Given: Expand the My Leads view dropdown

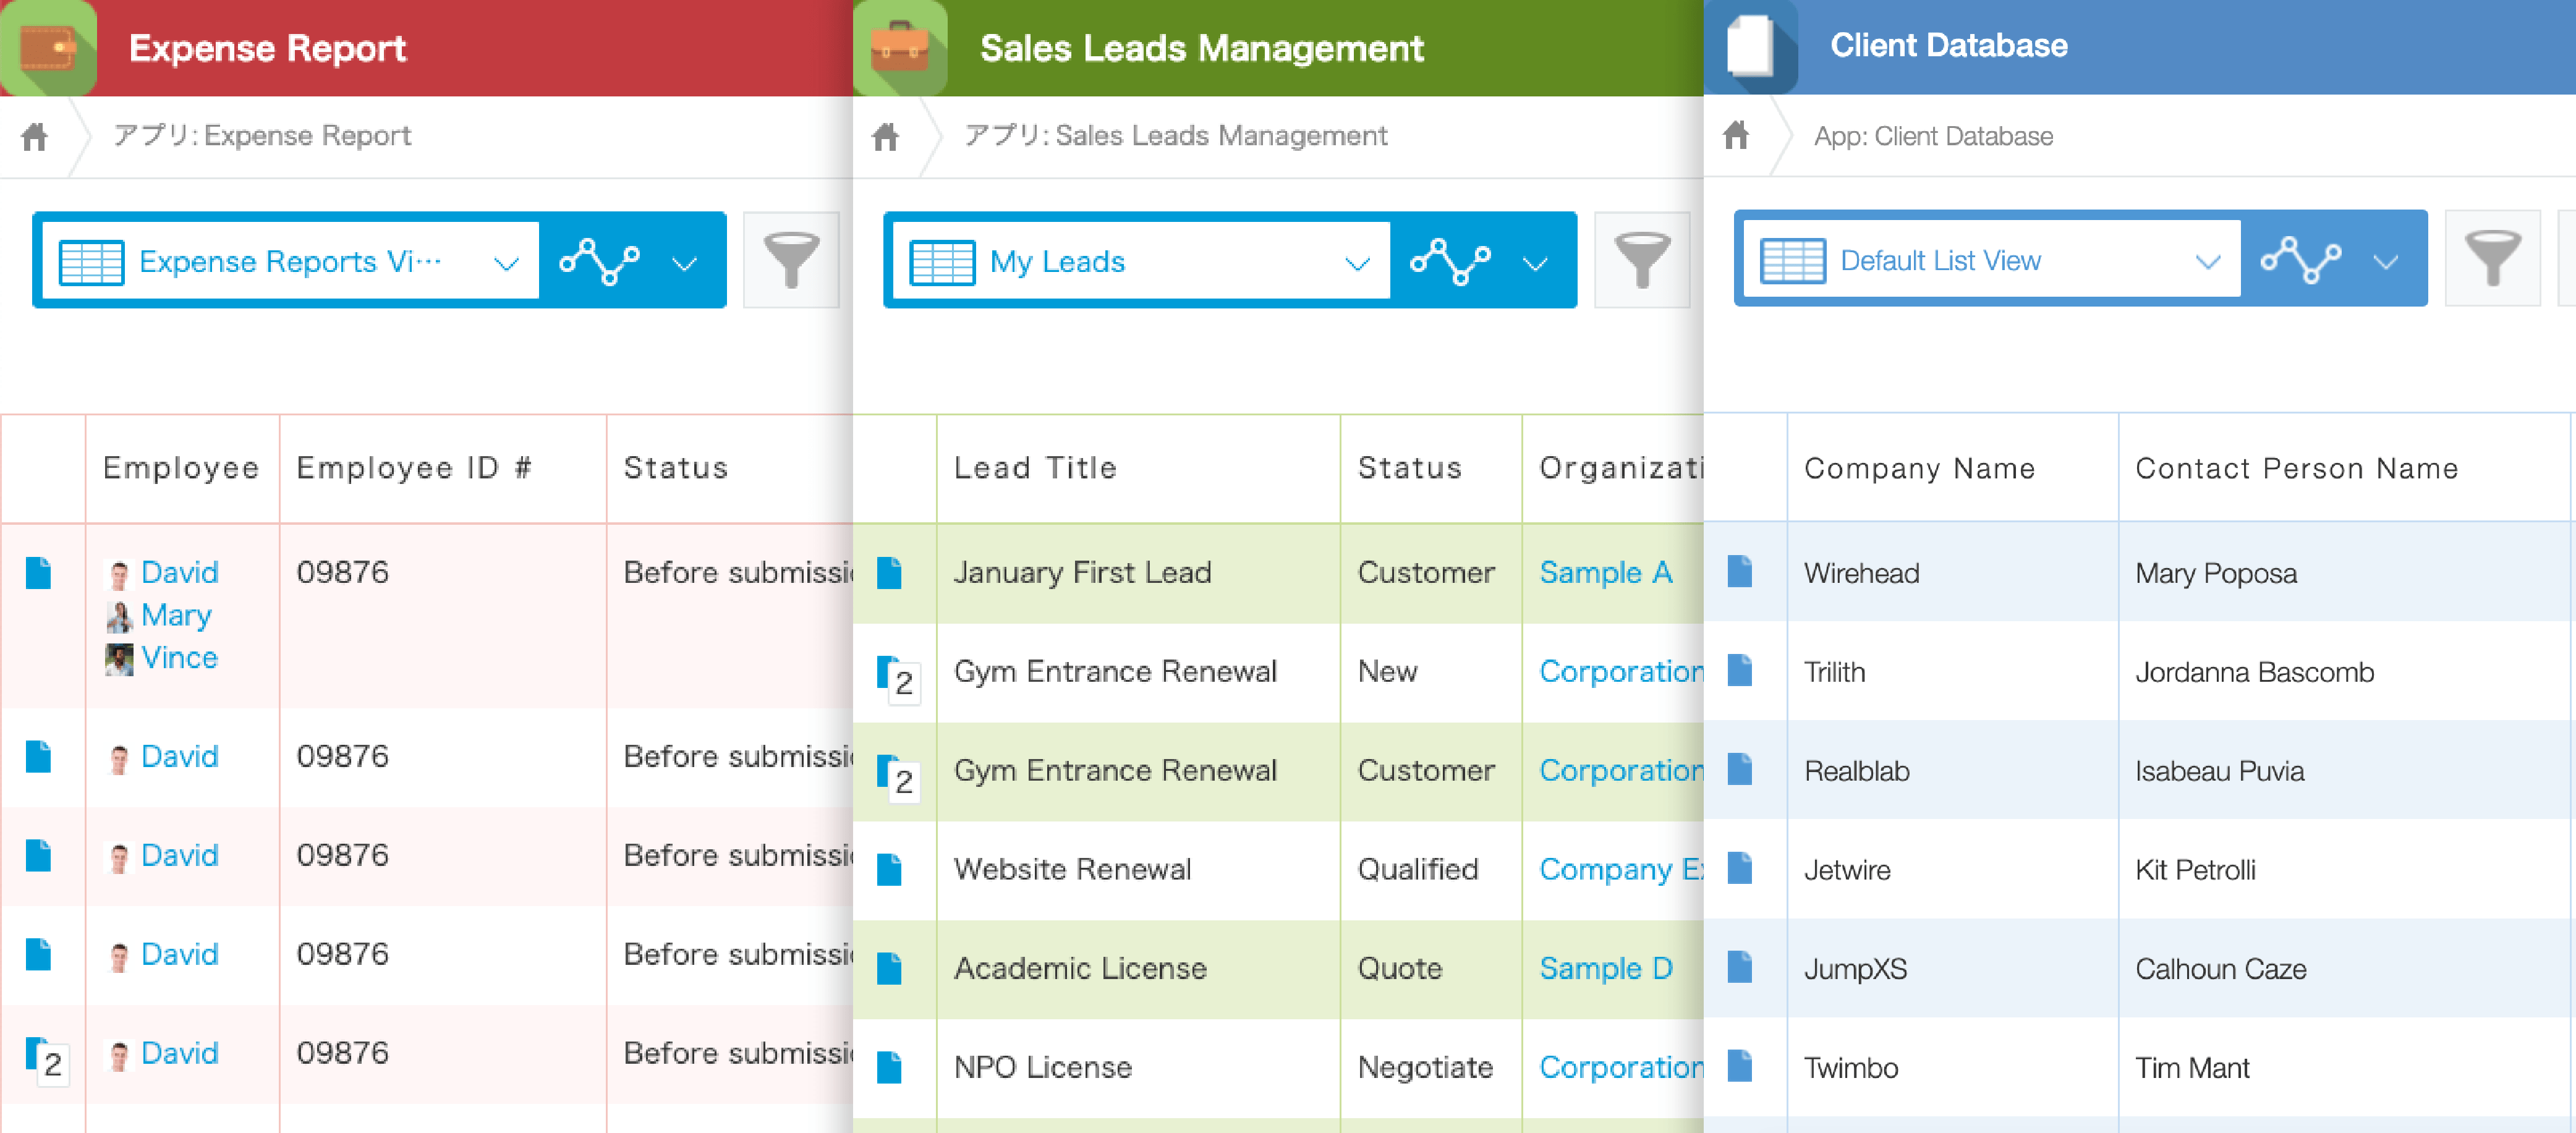Looking at the screenshot, I should [x=1356, y=263].
